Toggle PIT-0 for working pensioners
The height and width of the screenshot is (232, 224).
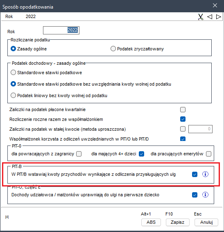tap(208, 154)
